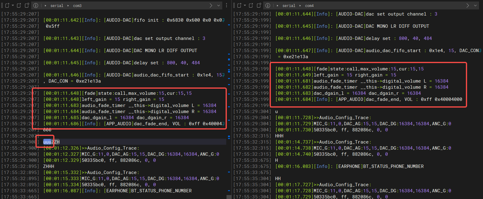Image resolution: width=483 pixels, height=199 pixels.
Task: Select the com4 breadcrumb item
Action: tap(309, 5)
